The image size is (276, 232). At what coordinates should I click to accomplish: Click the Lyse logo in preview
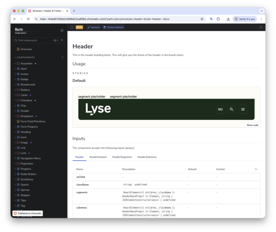98,109
